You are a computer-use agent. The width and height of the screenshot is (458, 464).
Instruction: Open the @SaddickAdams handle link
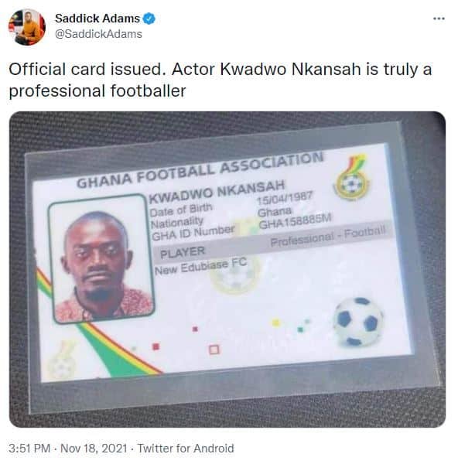(98, 34)
